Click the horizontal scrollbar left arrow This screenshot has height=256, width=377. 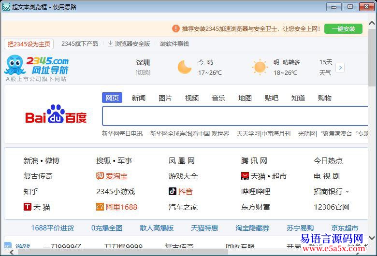pyautogui.click(x=11, y=253)
